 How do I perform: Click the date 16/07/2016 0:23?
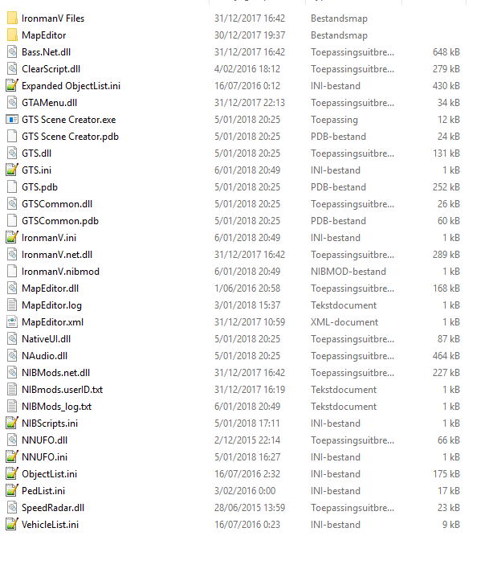coord(246,524)
